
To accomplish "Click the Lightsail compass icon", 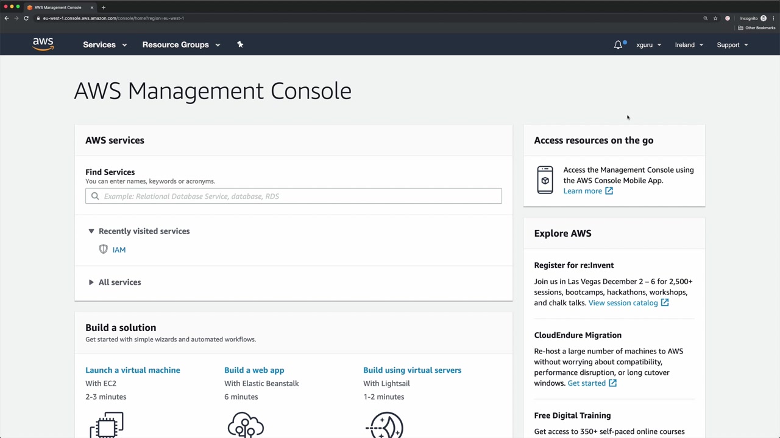I will (x=385, y=425).
